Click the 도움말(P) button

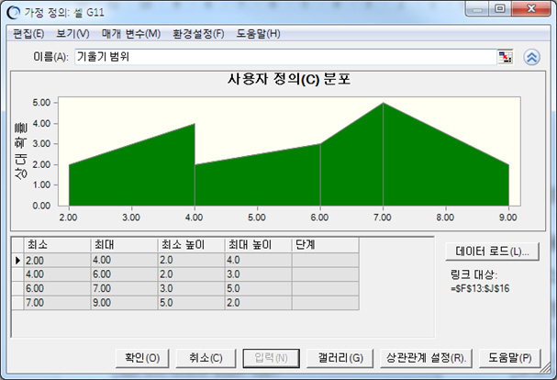click(510, 358)
